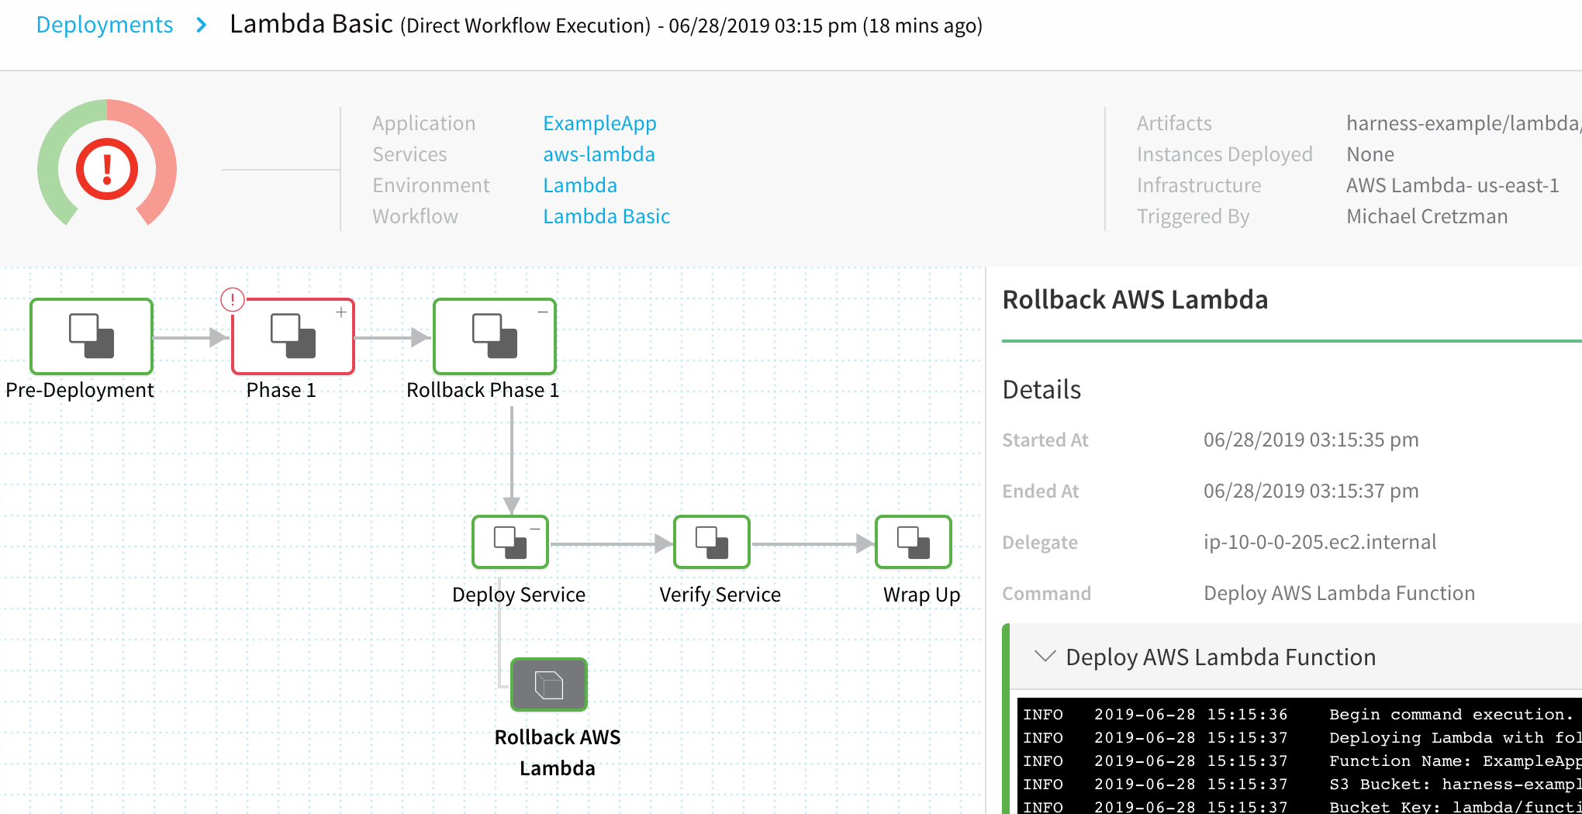Open the Lambda environment link
The height and width of the screenshot is (814, 1582).
pos(580,185)
